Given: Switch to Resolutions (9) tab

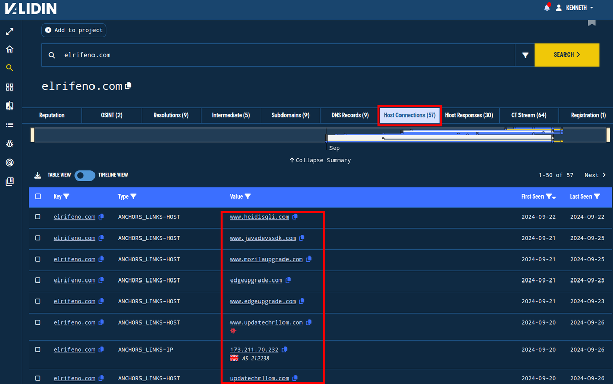Looking at the screenshot, I should coord(171,115).
